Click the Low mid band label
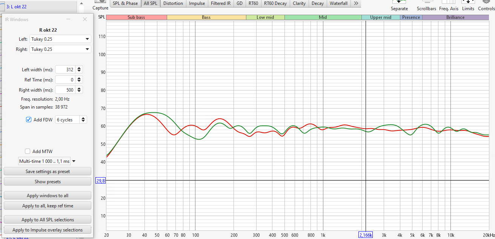Viewport: 495px width, 239px height. click(x=266, y=17)
